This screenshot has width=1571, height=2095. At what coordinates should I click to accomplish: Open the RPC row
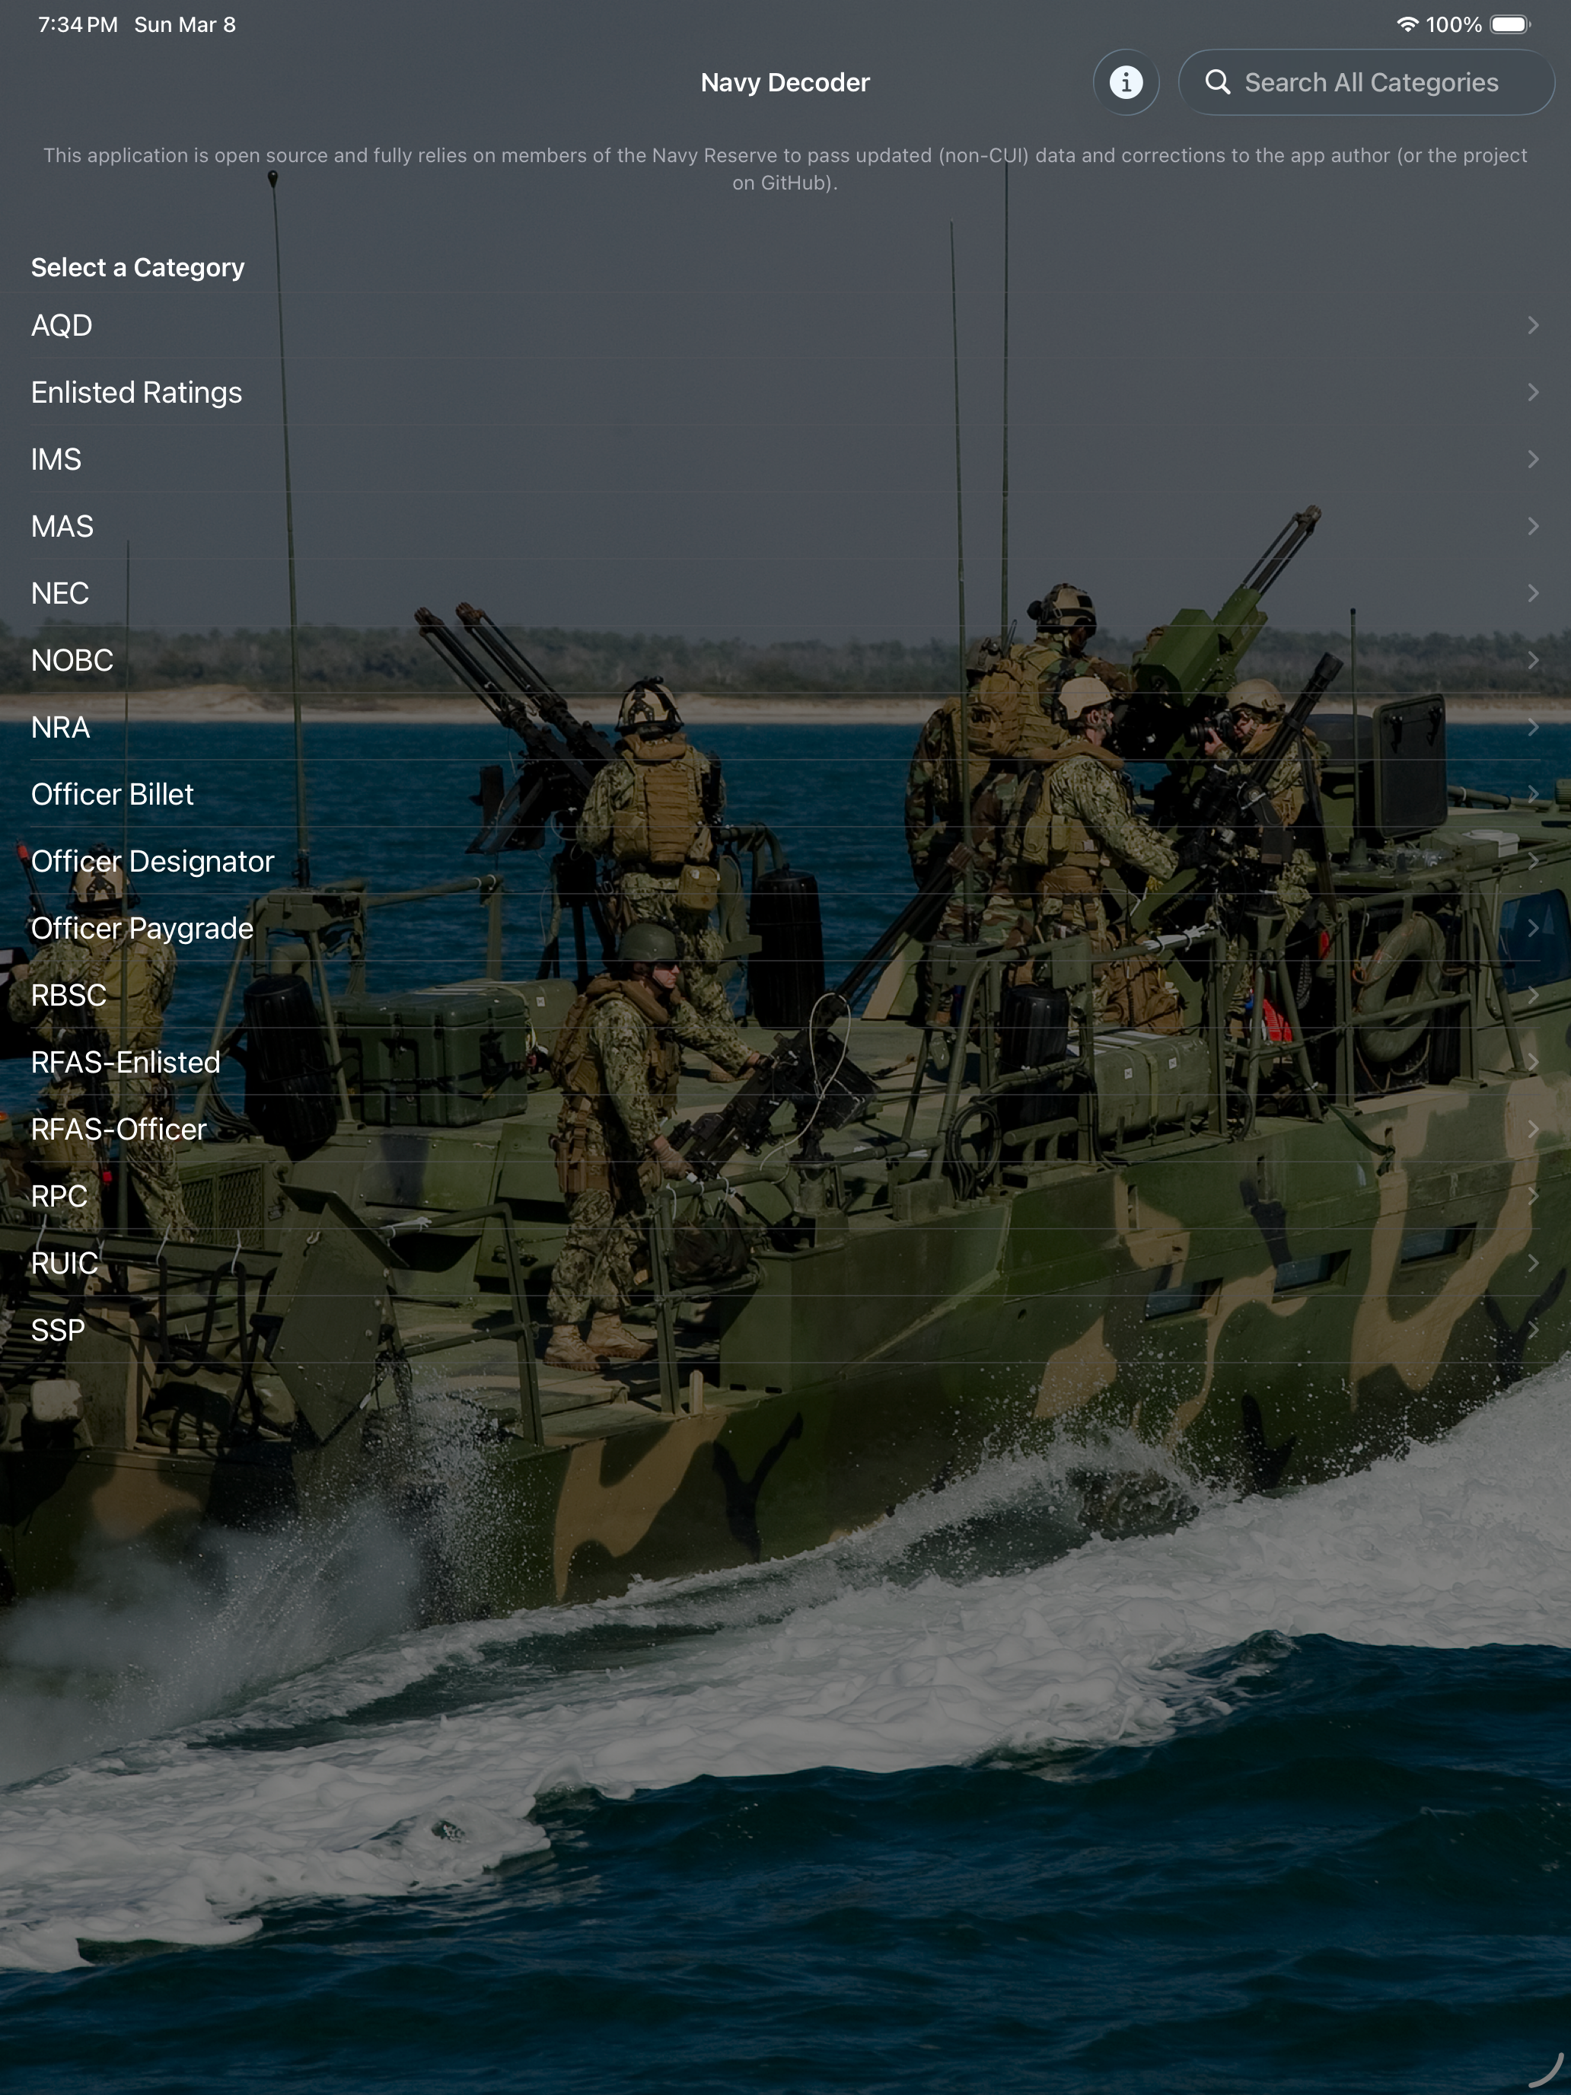[785, 1196]
